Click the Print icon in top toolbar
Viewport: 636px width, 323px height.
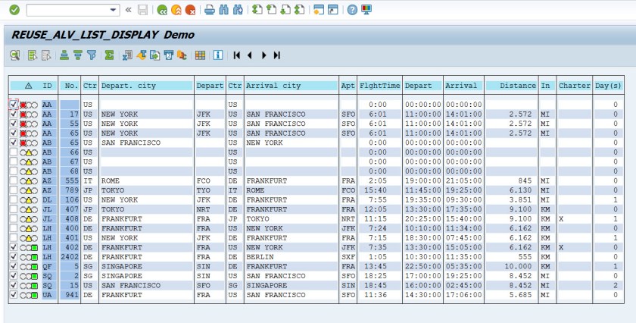pyautogui.click(x=210, y=10)
